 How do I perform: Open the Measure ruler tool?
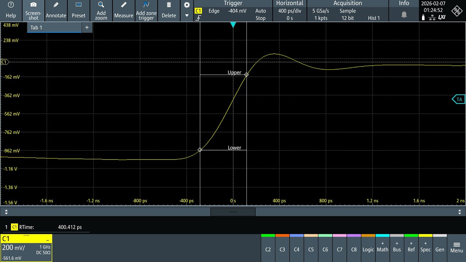(x=123, y=10)
